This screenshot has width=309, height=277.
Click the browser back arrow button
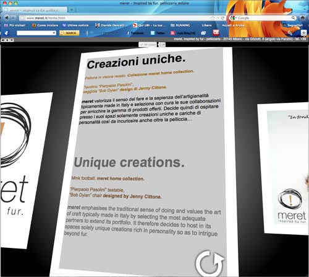click(x=7, y=18)
